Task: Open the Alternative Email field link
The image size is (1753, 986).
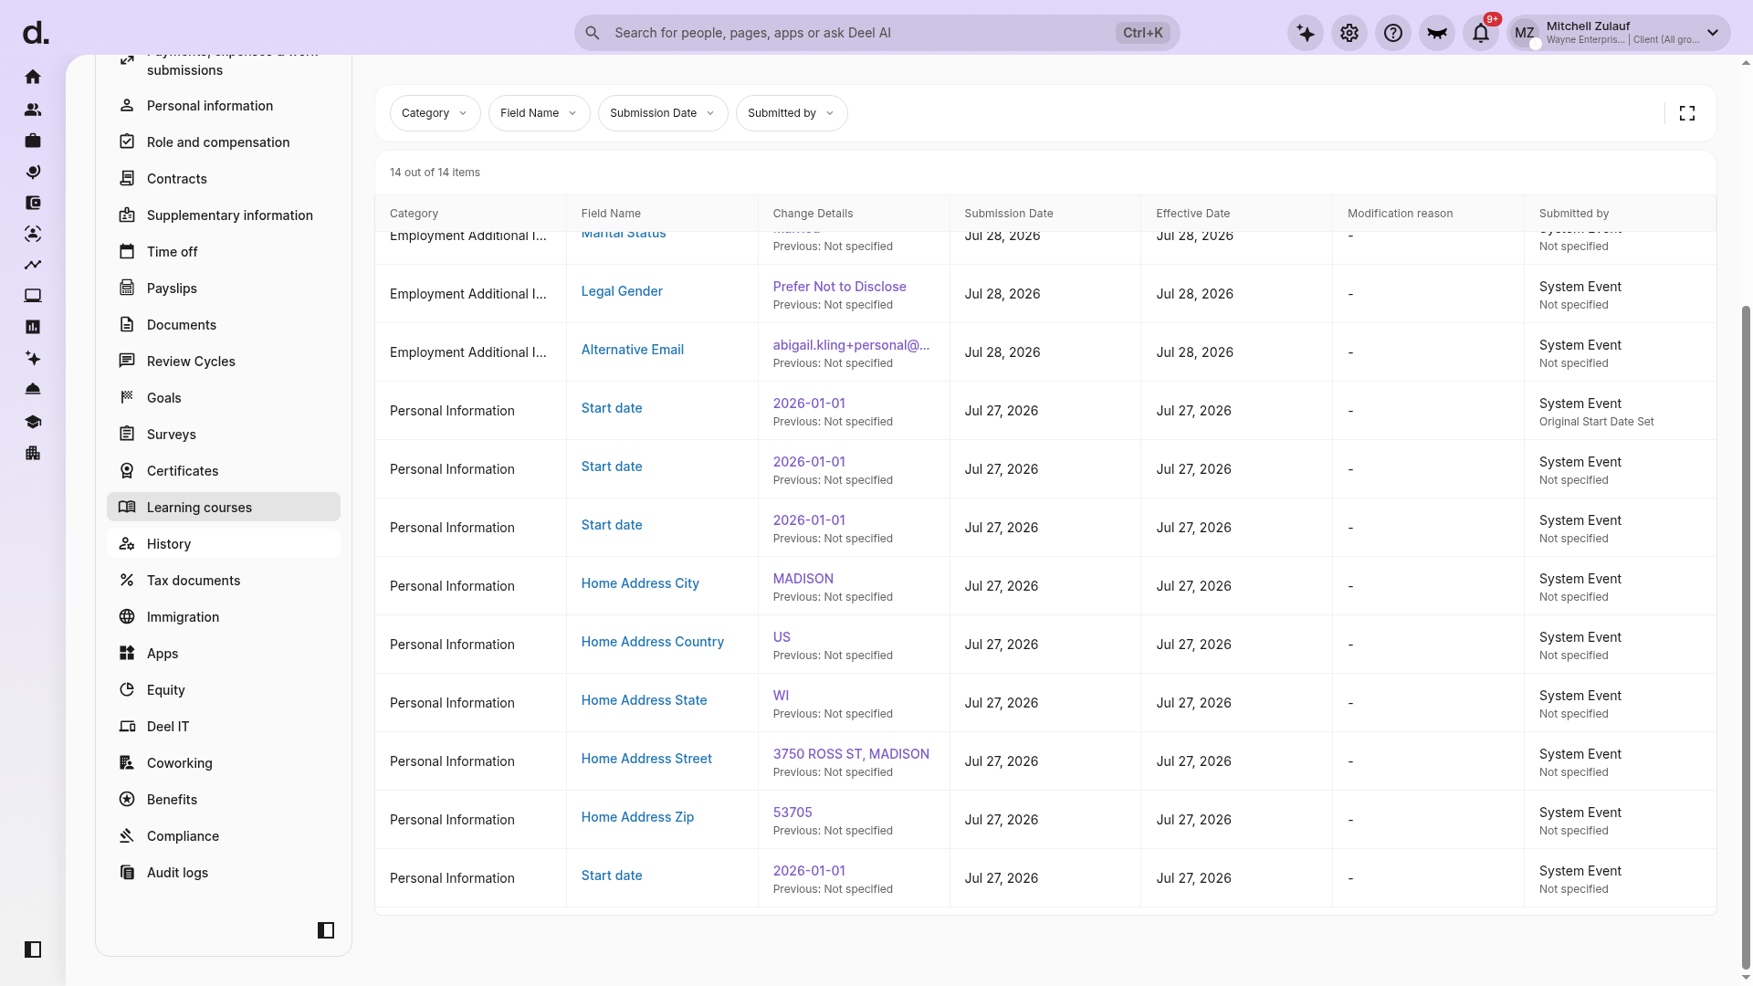Action: 633,350
